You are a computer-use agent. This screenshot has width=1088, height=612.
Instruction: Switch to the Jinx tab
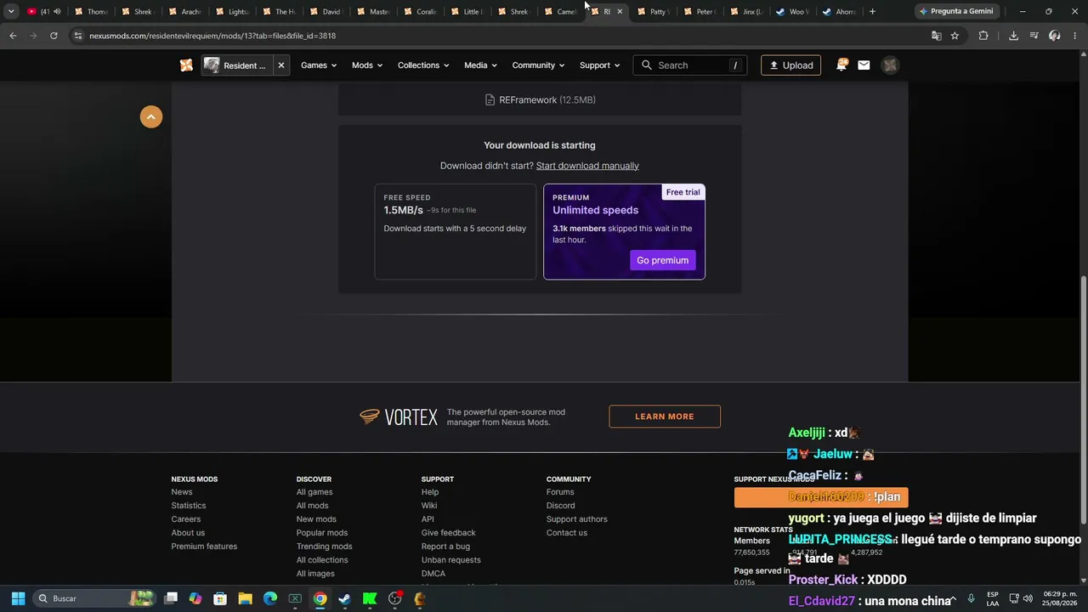747,12
